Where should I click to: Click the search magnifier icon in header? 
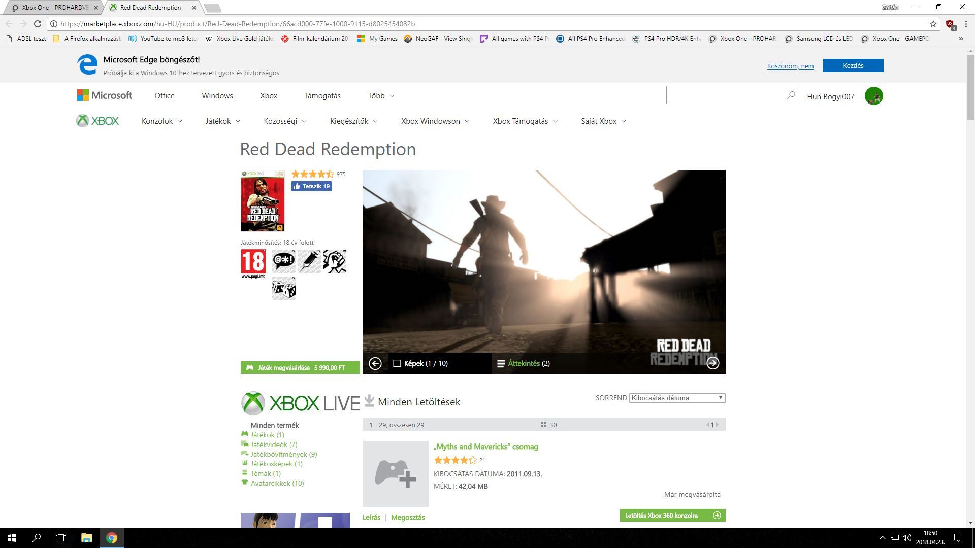tap(791, 95)
